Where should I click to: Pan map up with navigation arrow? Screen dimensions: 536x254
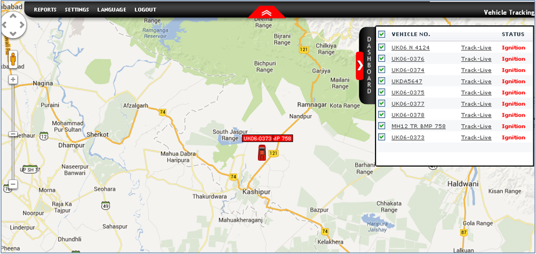tap(13, 15)
